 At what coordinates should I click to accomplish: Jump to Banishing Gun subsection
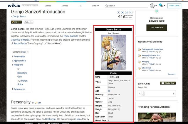pos(22,73)
